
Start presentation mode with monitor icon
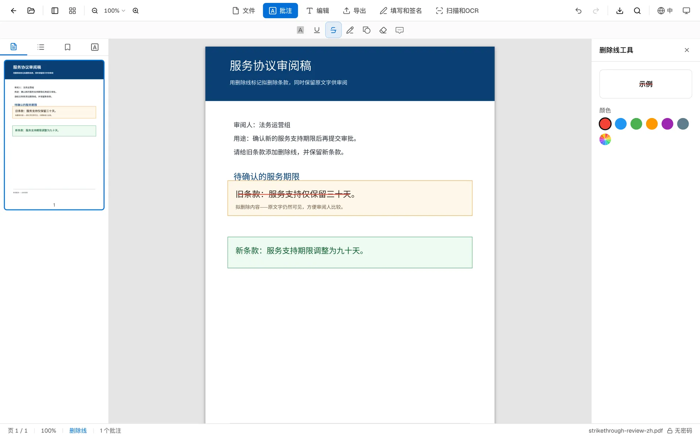click(x=686, y=11)
